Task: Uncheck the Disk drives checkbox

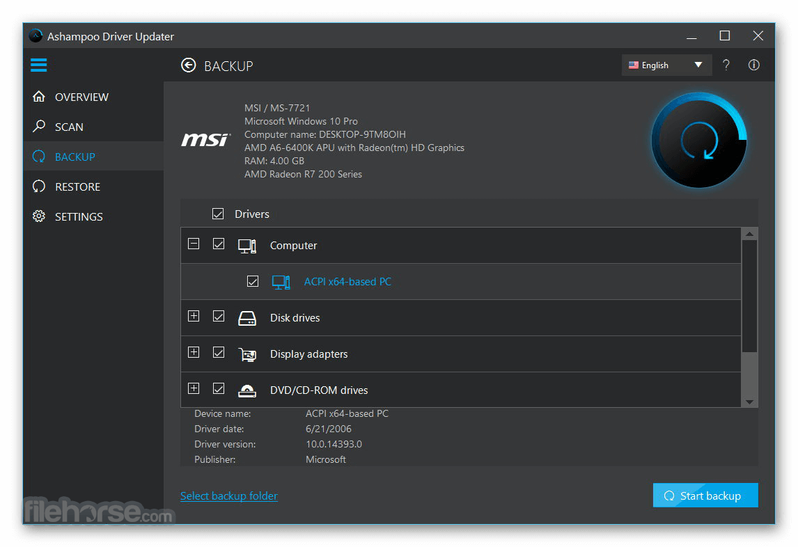Action: point(219,316)
